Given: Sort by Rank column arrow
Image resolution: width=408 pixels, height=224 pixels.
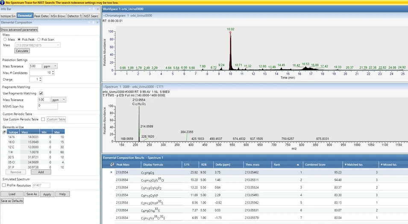Looking at the screenshot, I should point(298,165).
